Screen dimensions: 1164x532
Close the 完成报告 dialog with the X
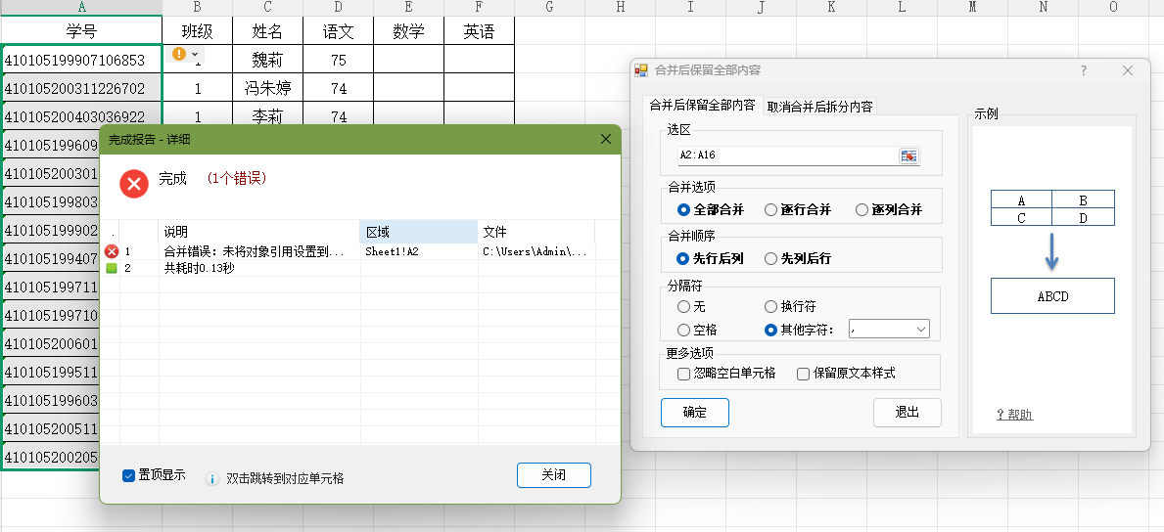(605, 139)
